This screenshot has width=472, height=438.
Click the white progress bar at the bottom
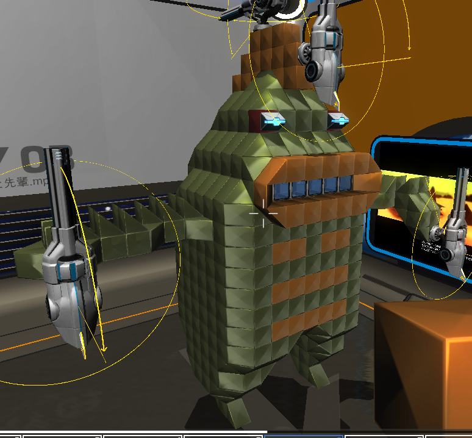(134, 432)
